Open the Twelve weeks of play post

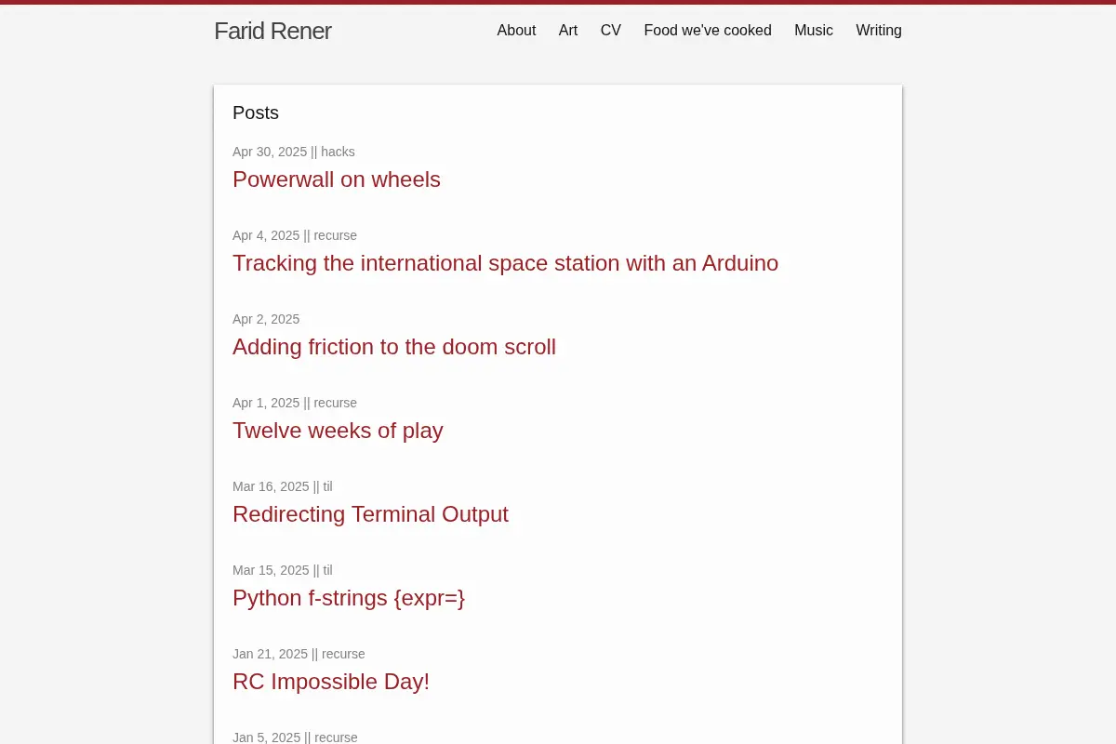[338, 431]
